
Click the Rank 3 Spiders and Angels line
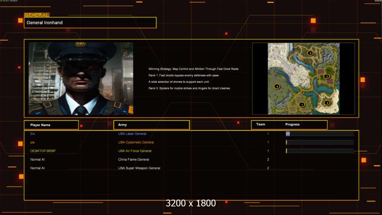189,89
